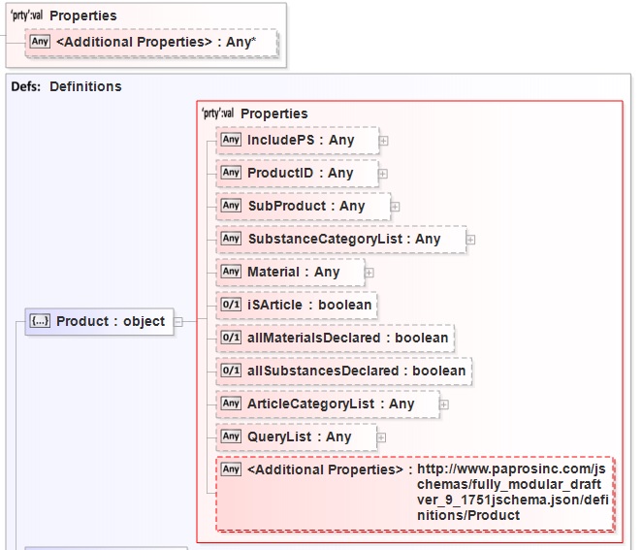642x550 pixels.
Task: Click the 0/1 icon beside allMaterialsDeclared
Action: (x=231, y=338)
